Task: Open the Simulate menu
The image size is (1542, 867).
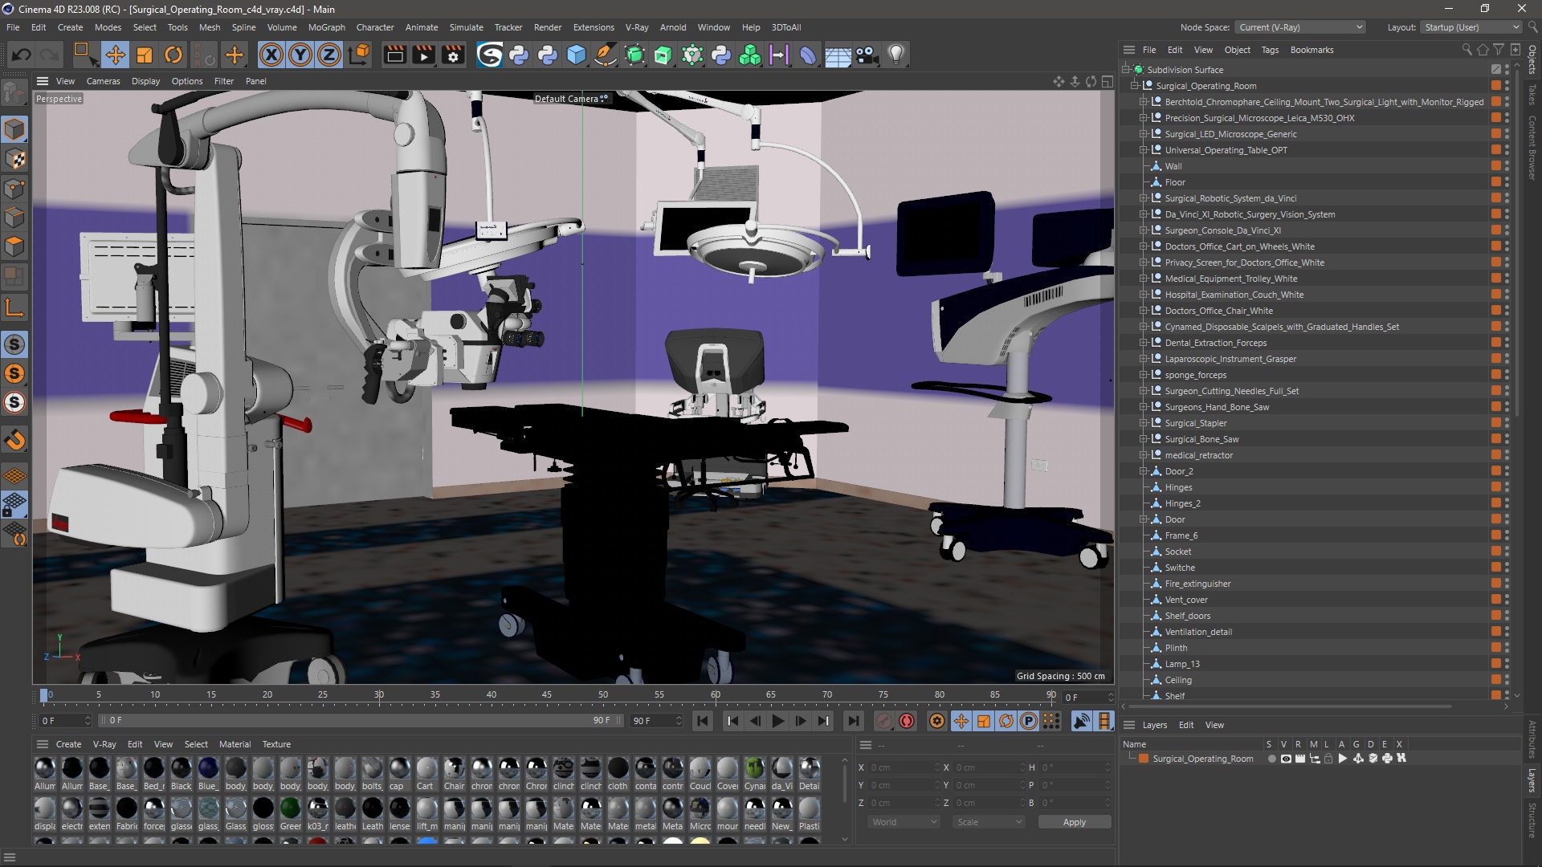Action: (x=466, y=27)
